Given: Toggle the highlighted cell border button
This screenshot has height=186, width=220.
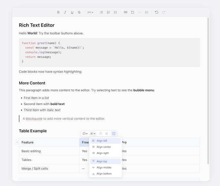Looking at the screenshot, I should 114,134.
